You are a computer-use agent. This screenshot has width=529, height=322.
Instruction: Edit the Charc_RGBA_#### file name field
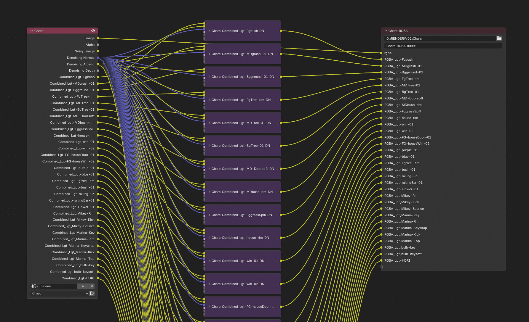point(443,46)
